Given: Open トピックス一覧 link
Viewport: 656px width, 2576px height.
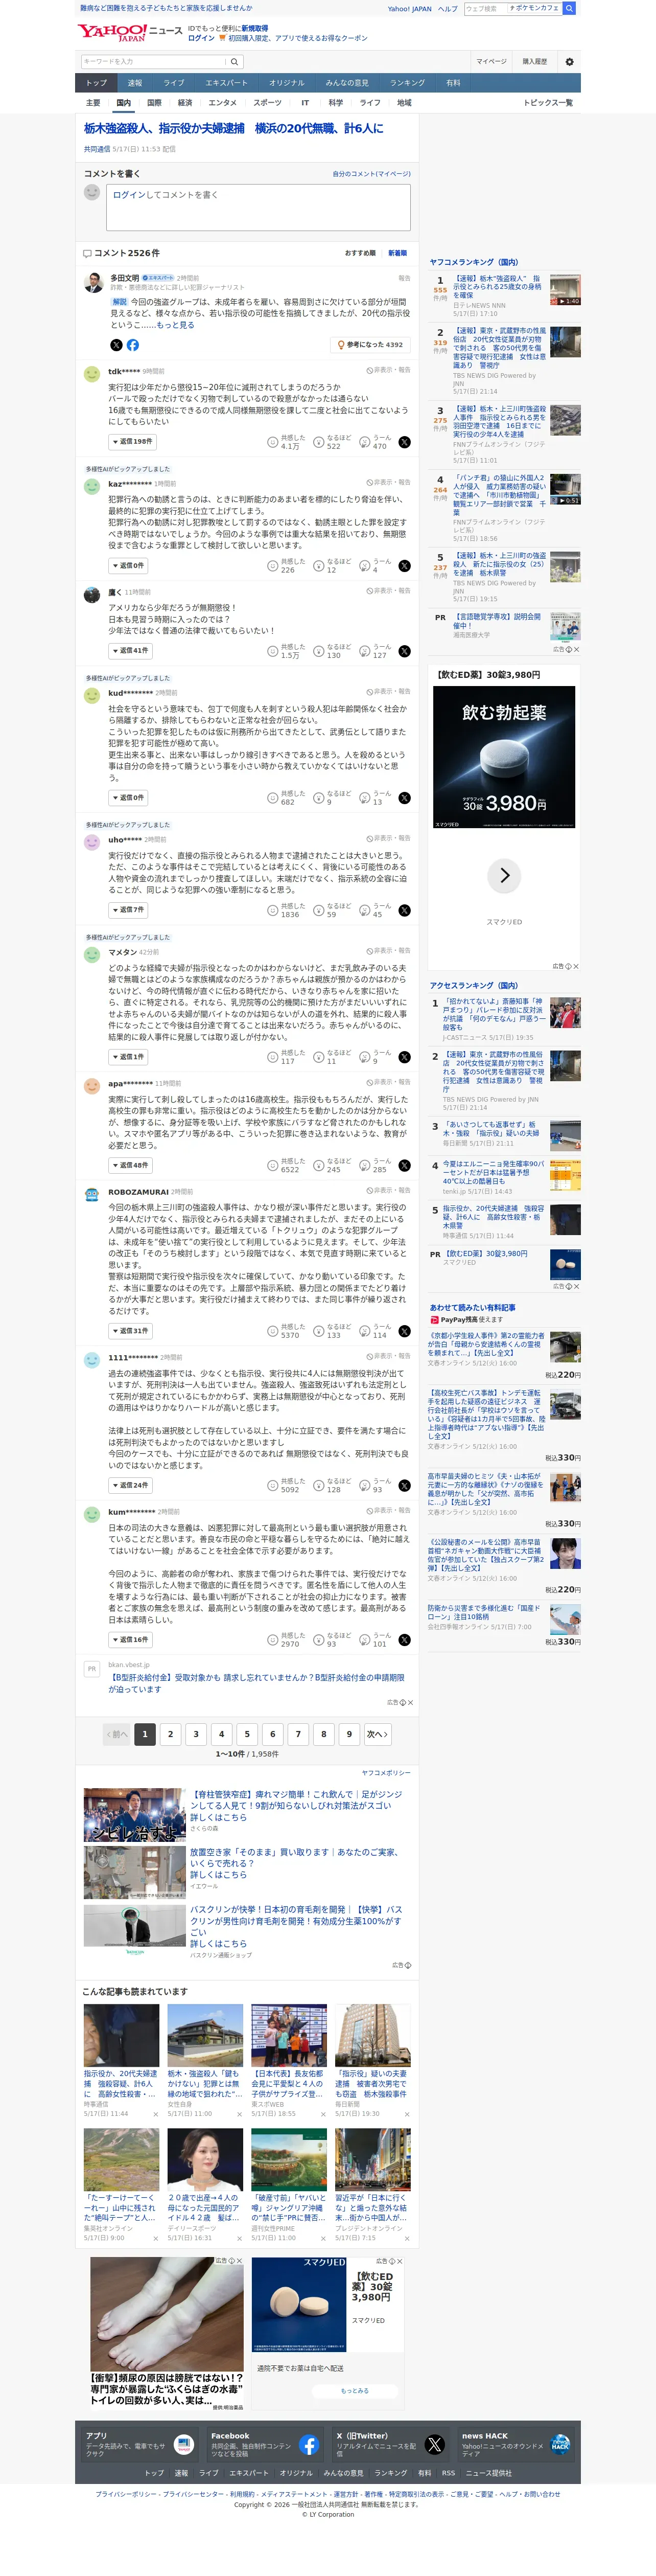Looking at the screenshot, I should click(x=548, y=103).
